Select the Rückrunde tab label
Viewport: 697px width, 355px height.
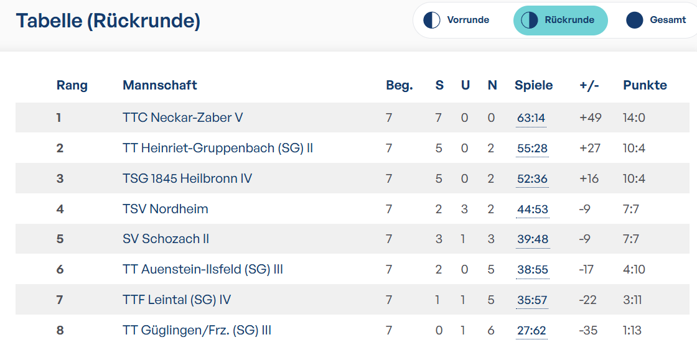[569, 20]
